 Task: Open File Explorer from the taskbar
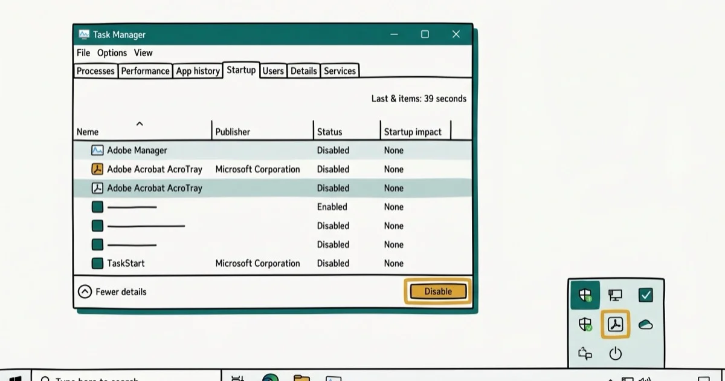point(301,377)
